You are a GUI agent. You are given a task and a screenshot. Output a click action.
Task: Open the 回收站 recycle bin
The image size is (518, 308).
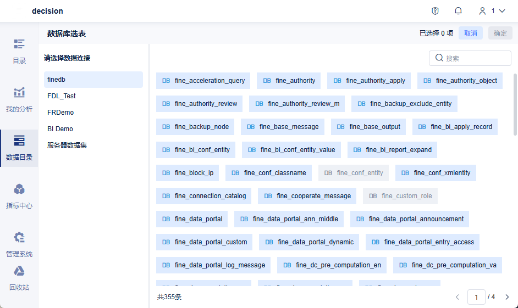point(19,278)
